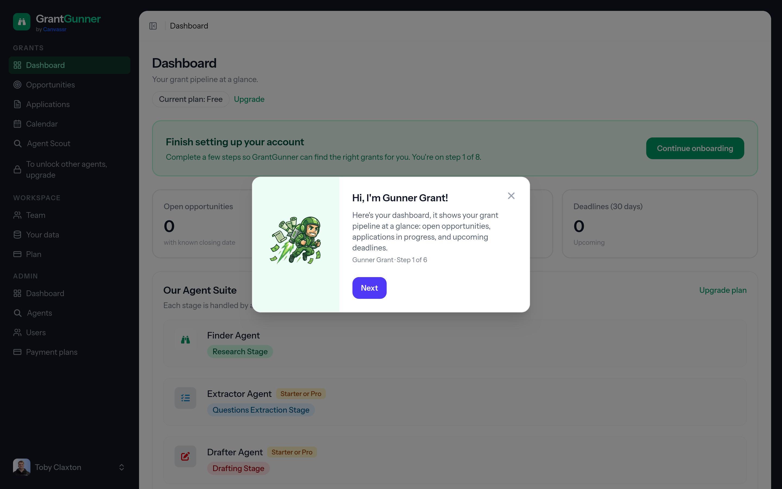Click the Calendar icon in sidebar
This screenshot has height=489, width=782.
point(17,124)
